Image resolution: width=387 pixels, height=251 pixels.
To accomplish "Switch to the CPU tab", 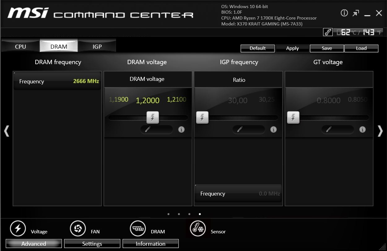I will (20, 46).
